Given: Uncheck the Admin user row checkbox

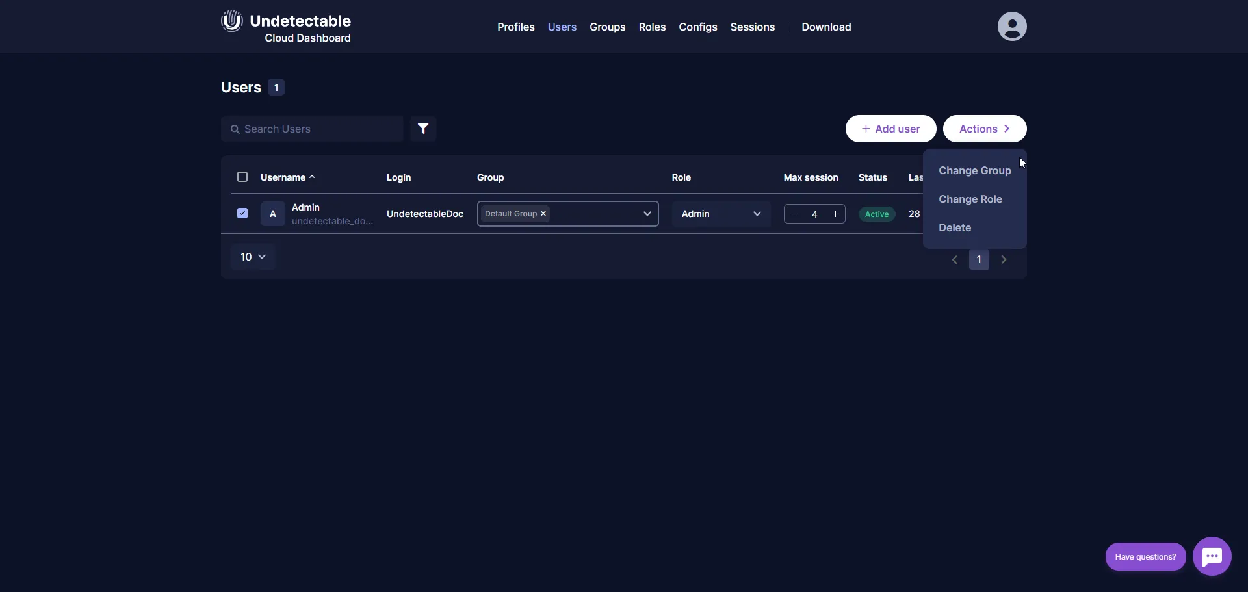Looking at the screenshot, I should click(242, 213).
